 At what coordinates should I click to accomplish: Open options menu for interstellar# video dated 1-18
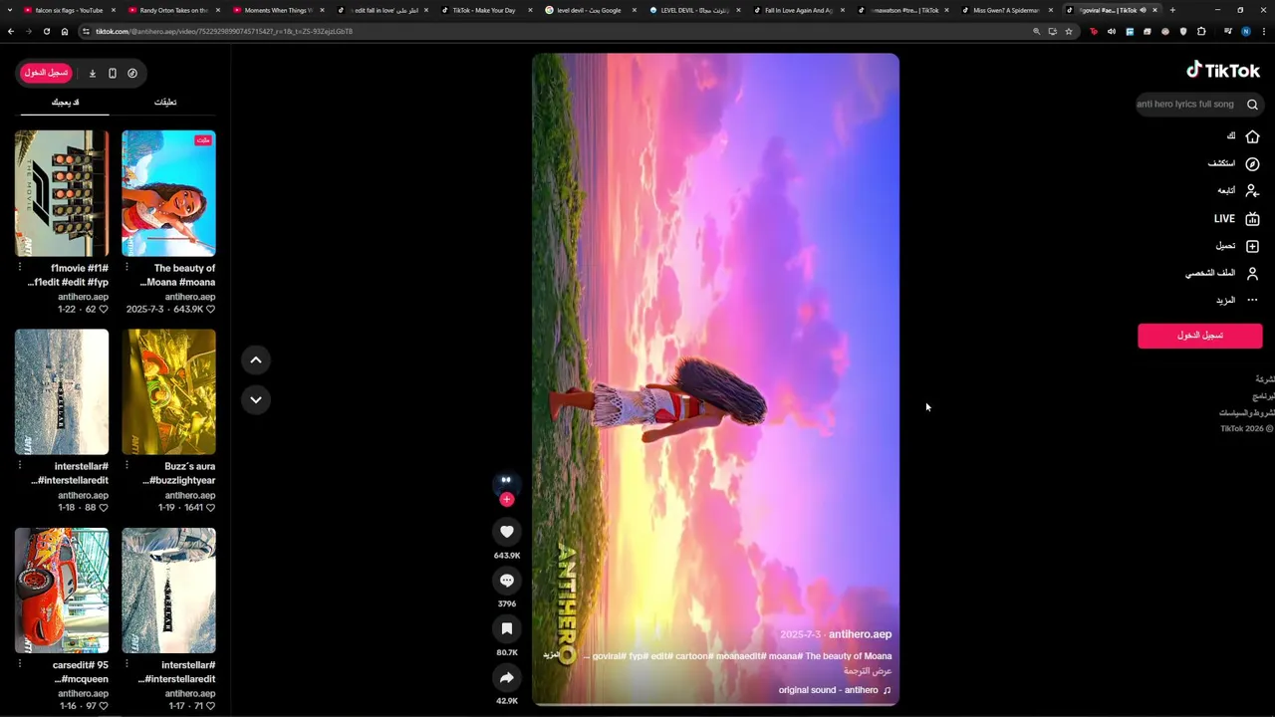coord(19,466)
